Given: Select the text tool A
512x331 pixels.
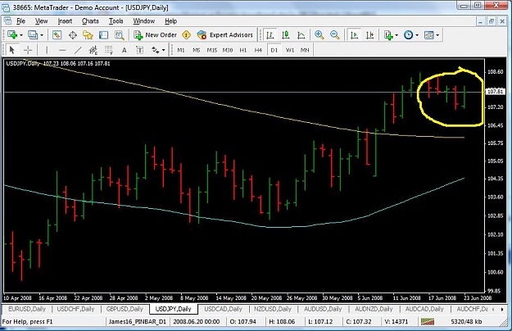Looking at the screenshot, I should (x=124, y=50).
